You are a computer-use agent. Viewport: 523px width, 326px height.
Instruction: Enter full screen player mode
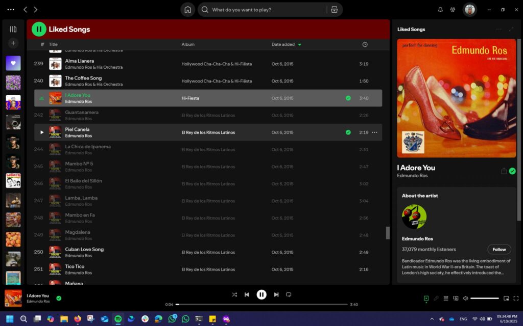click(516, 298)
